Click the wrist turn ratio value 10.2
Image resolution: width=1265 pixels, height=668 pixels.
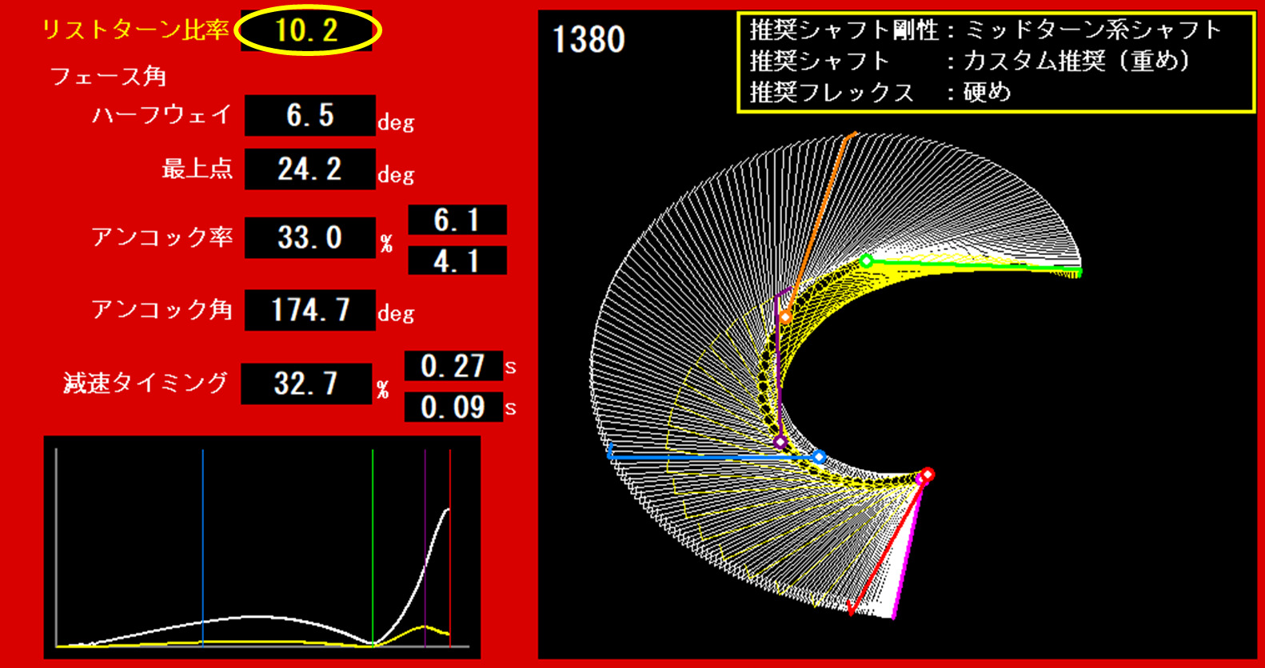[307, 31]
